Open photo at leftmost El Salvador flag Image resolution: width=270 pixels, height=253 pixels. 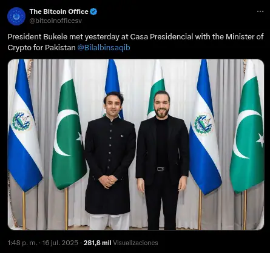23,125
